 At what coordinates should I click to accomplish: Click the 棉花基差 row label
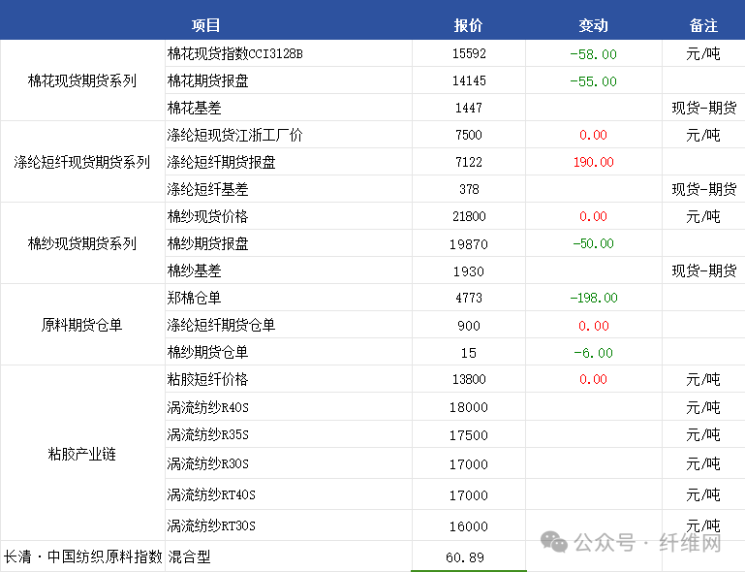(195, 108)
